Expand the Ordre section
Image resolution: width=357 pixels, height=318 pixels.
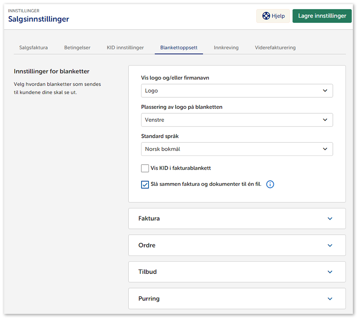coord(237,245)
